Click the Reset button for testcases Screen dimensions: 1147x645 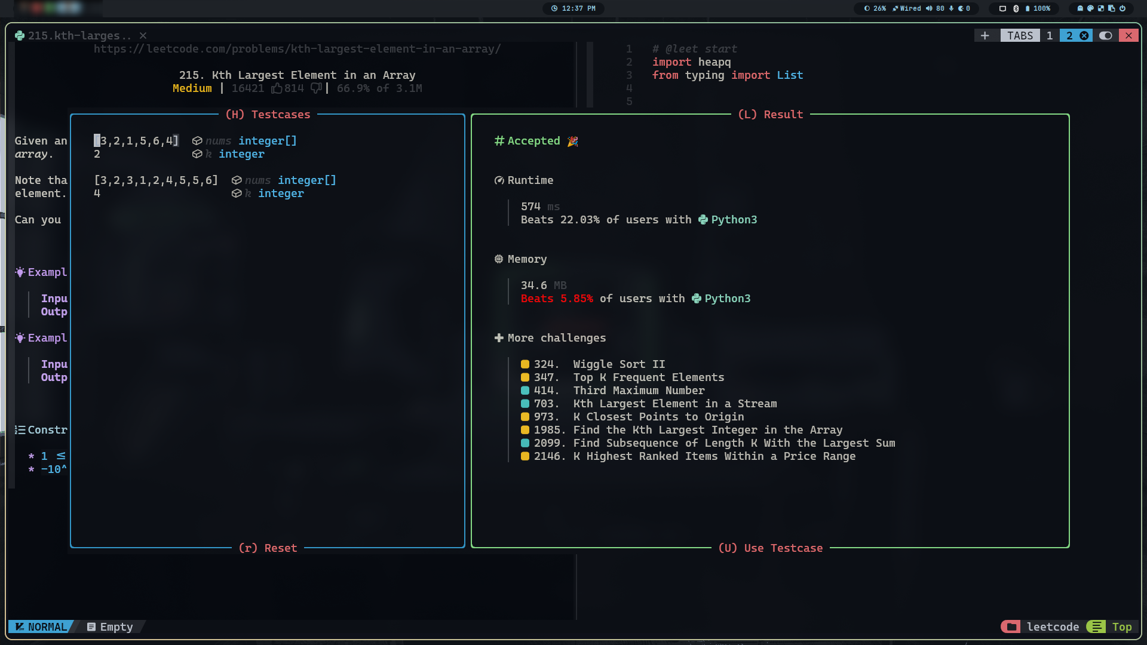pos(268,547)
